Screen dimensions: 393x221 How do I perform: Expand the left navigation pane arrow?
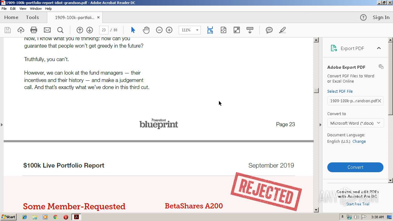2,125
